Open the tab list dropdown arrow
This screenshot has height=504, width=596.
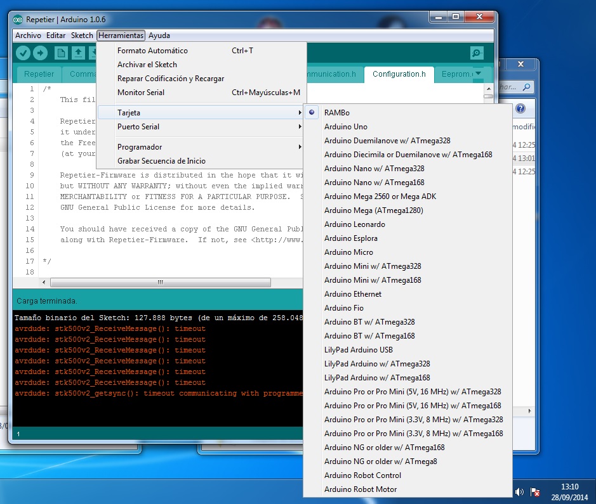[479, 74]
